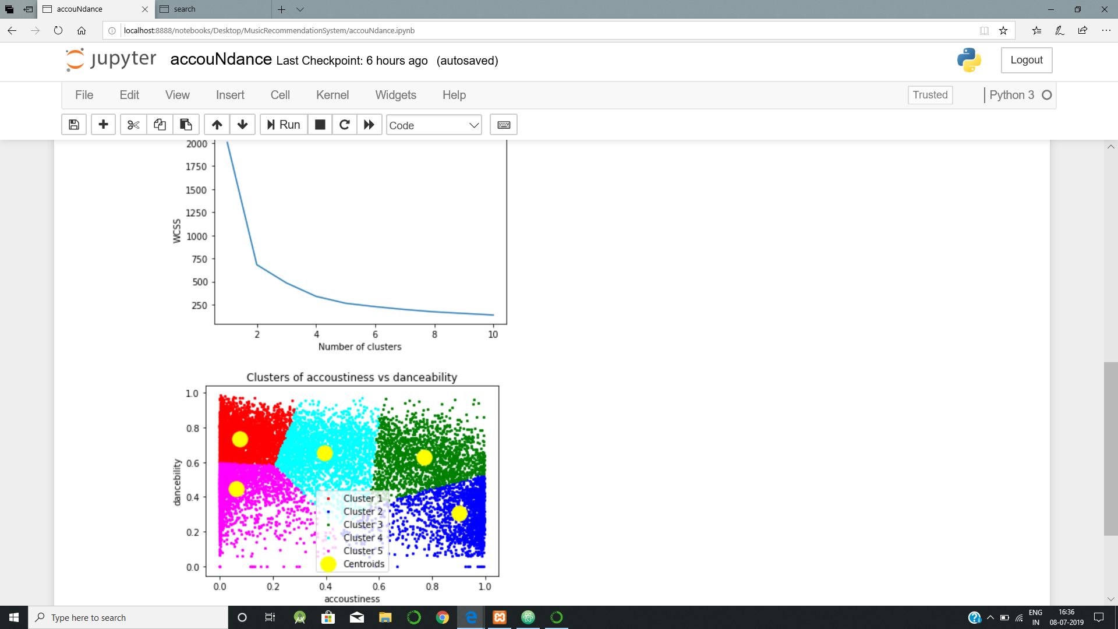
Task: Open Task View on taskbar
Action: point(270,617)
